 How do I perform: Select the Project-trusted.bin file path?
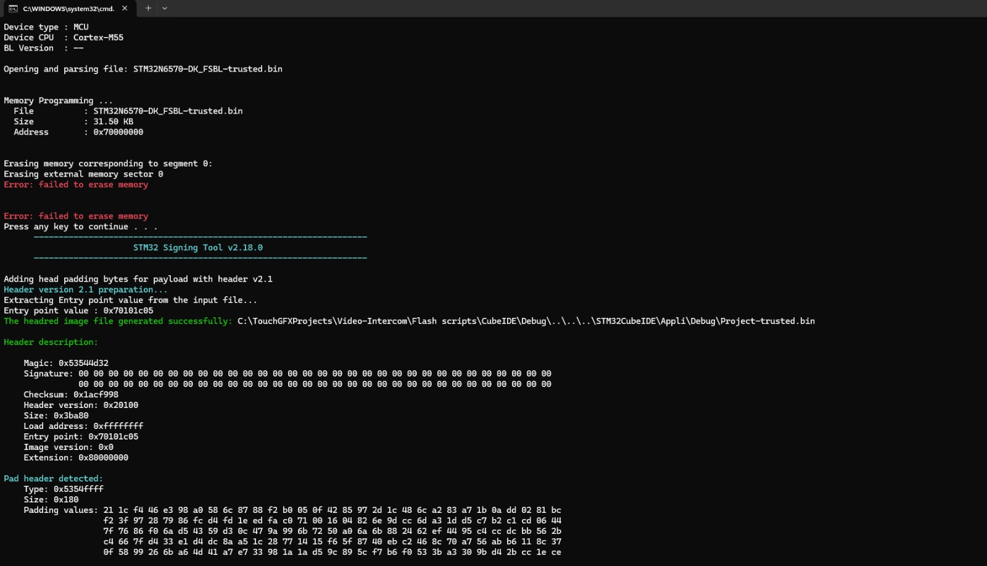click(x=524, y=321)
